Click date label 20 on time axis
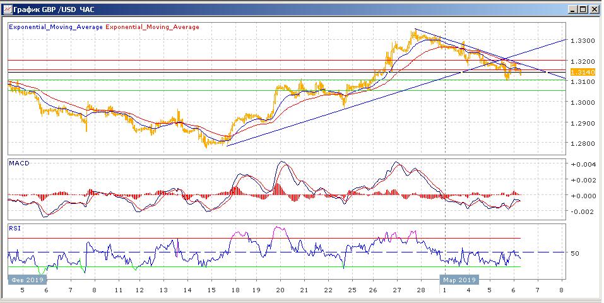 coord(280,290)
